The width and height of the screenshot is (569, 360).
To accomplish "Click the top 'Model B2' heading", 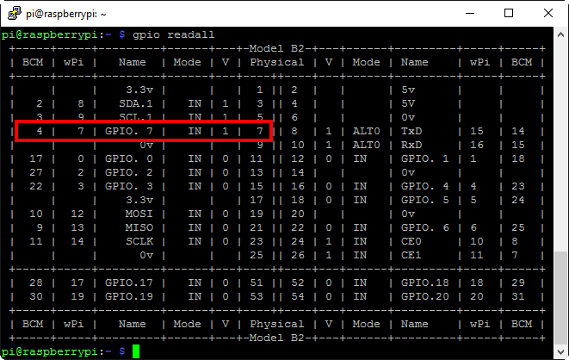I will (x=276, y=48).
